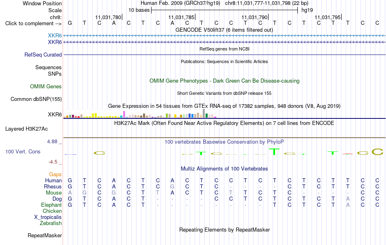Click the XKR6 label beside GTEx expression bars
The width and height of the screenshot is (386, 245).
coord(55,115)
